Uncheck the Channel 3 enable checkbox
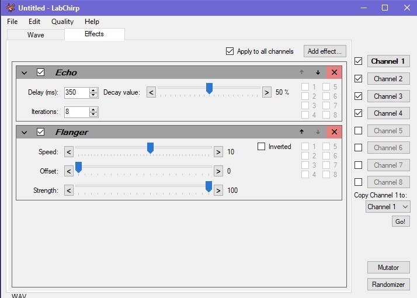 pyautogui.click(x=358, y=96)
